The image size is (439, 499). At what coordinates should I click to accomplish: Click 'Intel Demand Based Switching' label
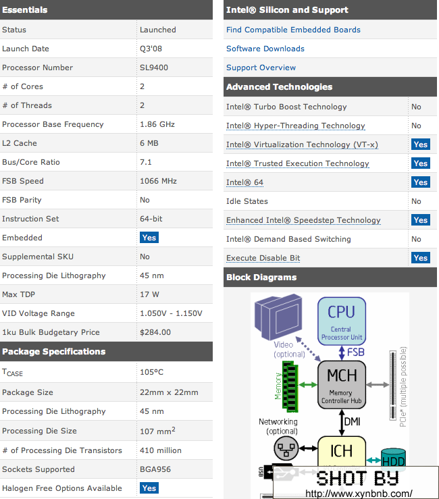(x=288, y=239)
